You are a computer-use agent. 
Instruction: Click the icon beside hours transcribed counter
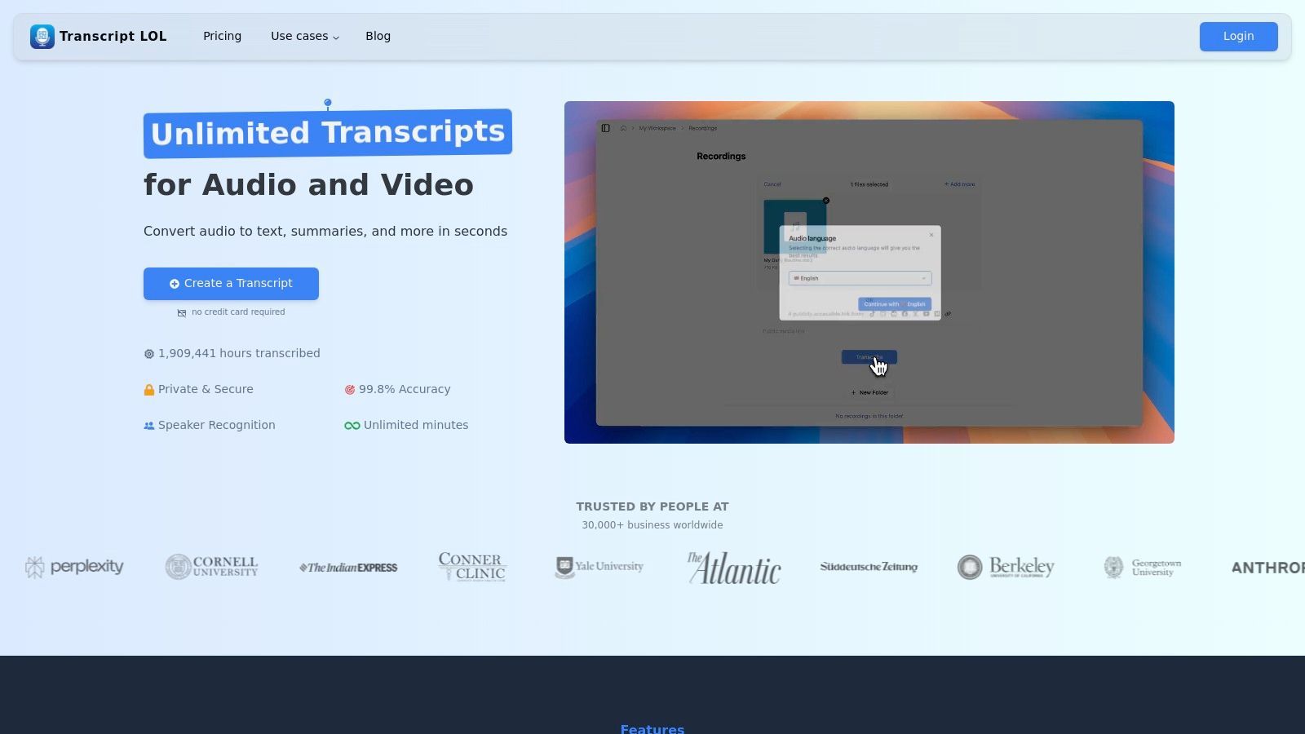point(149,354)
